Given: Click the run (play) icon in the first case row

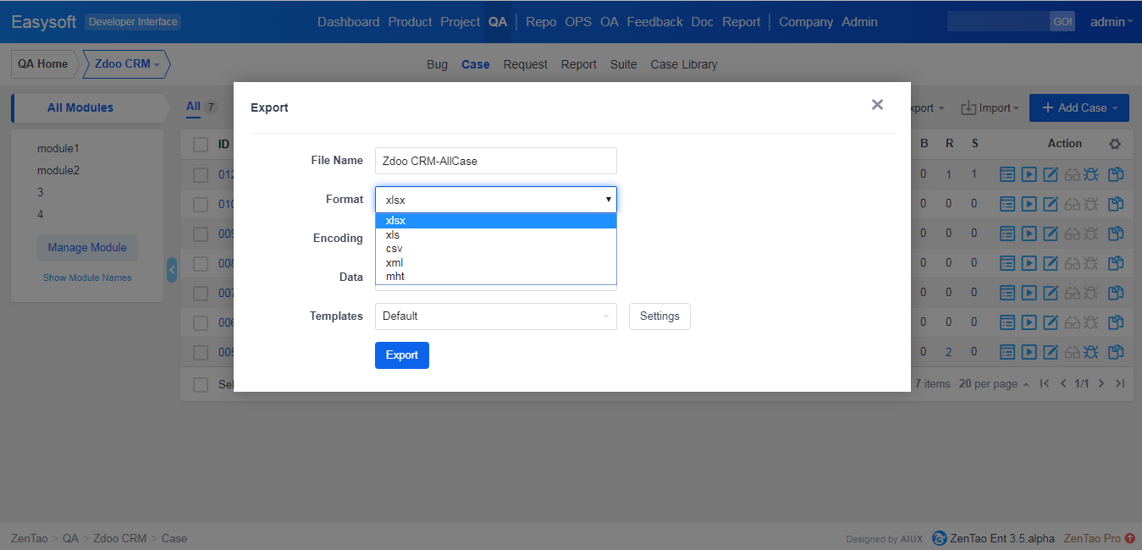Looking at the screenshot, I should pos(1029,175).
